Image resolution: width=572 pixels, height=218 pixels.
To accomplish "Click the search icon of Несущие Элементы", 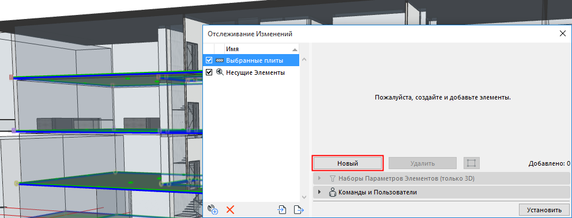I will (220, 72).
